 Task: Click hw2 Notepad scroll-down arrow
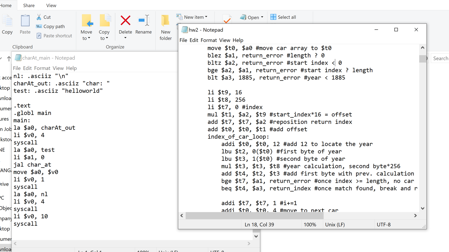pos(423,208)
